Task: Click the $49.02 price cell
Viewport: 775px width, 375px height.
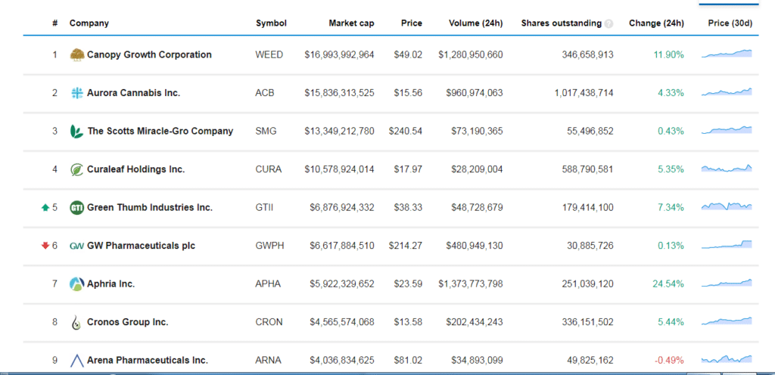Action: tap(408, 54)
